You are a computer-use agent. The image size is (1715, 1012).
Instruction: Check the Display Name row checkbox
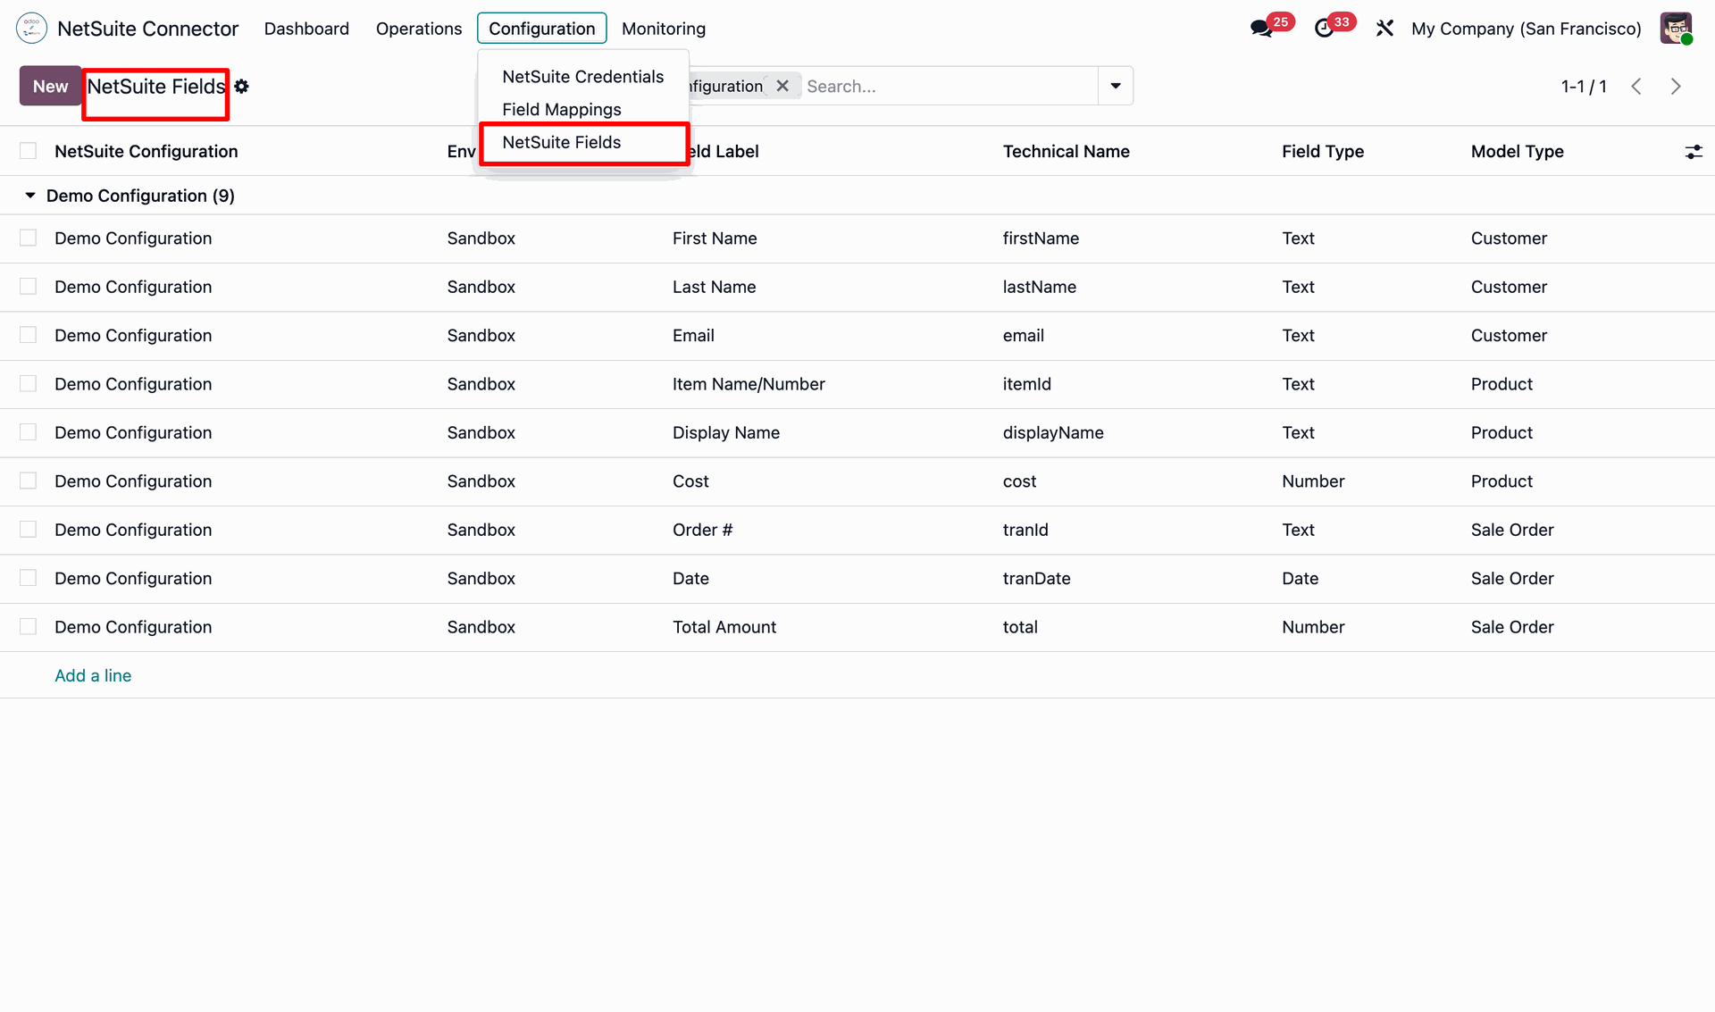29,432
